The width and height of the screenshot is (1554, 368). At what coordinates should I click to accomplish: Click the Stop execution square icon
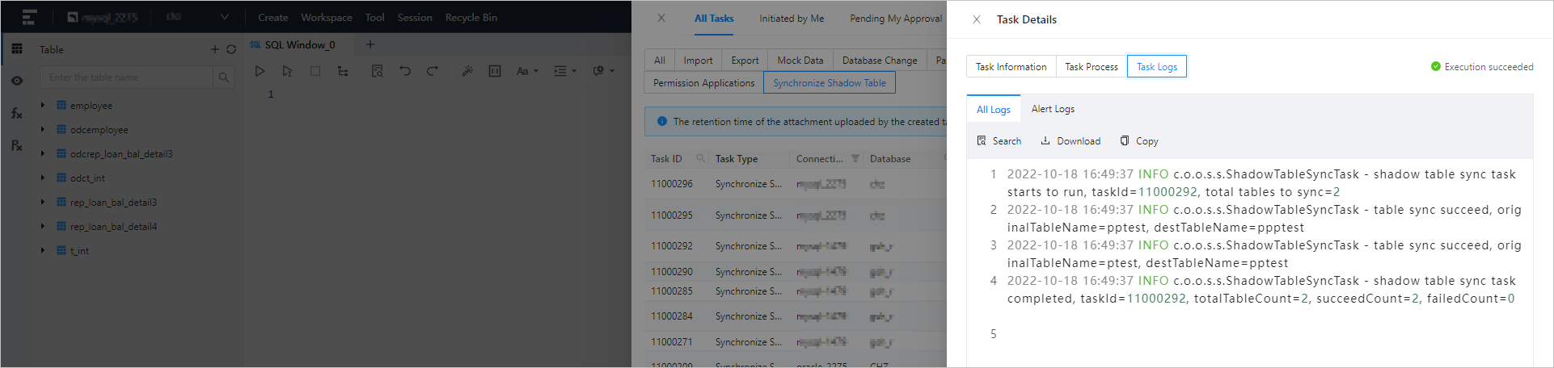click(x=315, y=71)
